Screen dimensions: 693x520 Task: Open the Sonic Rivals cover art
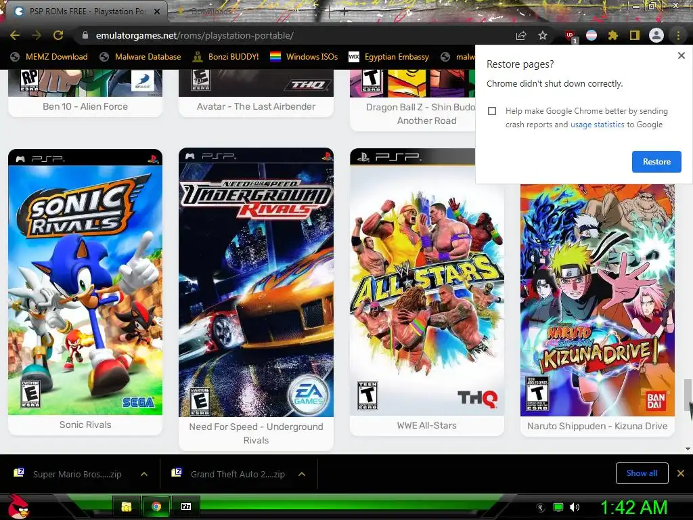click(x=85, y=282)
